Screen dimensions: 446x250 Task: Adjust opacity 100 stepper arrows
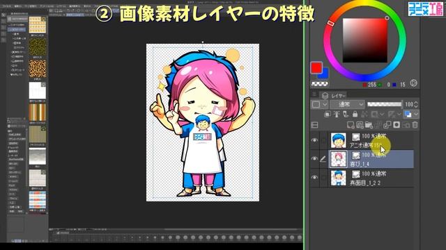(x=416, y=104)
